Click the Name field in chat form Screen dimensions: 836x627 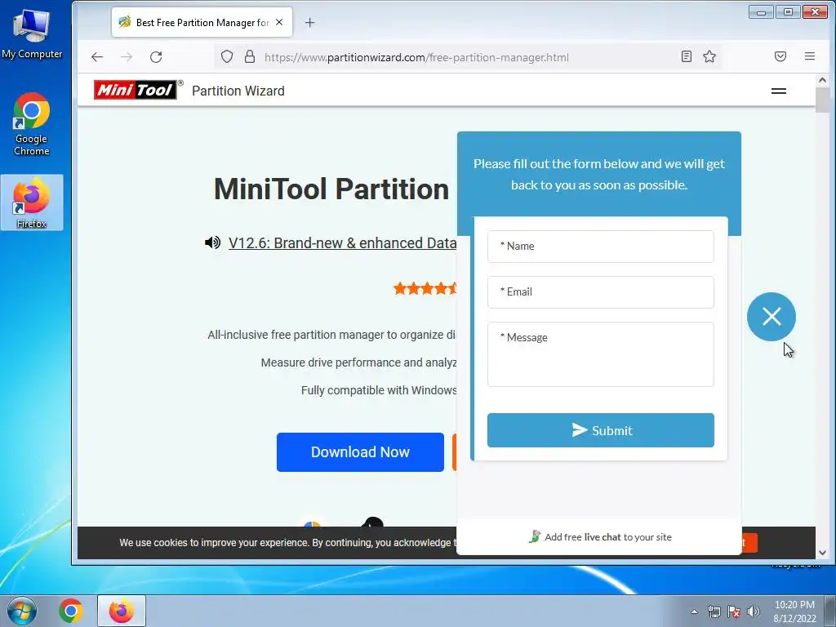[x=601, y=247]
